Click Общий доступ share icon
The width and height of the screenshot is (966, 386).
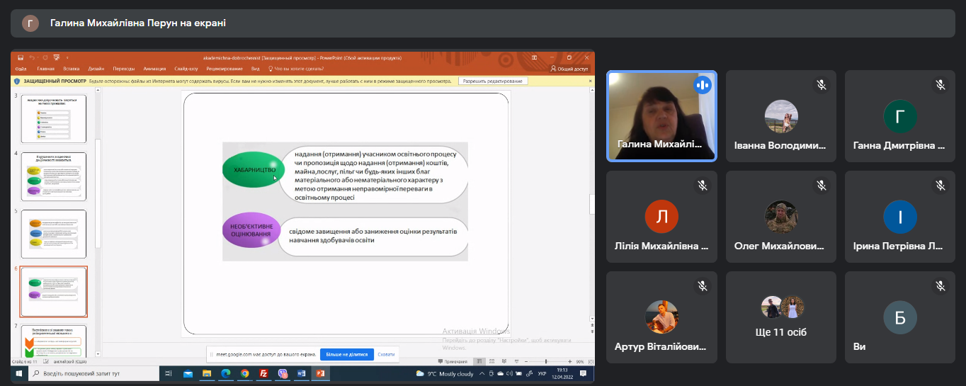click(569, 69)
